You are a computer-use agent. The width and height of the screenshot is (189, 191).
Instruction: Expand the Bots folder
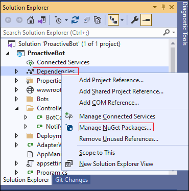click(x=16, y=99)
